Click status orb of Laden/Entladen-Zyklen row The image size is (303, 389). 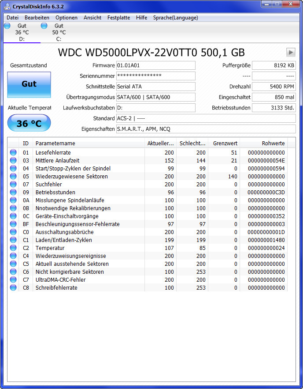pos(13,240)
